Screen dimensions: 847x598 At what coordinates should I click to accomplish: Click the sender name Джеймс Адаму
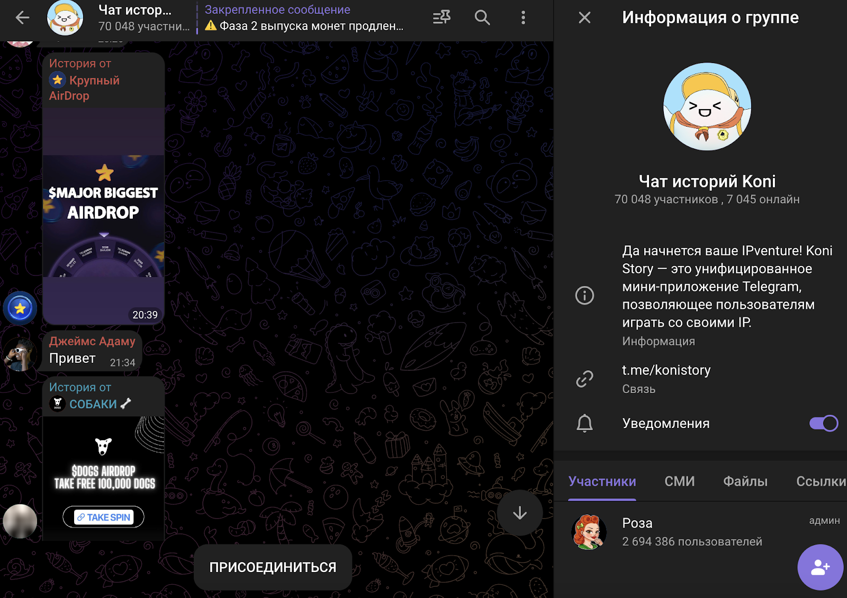coord(92,341)
